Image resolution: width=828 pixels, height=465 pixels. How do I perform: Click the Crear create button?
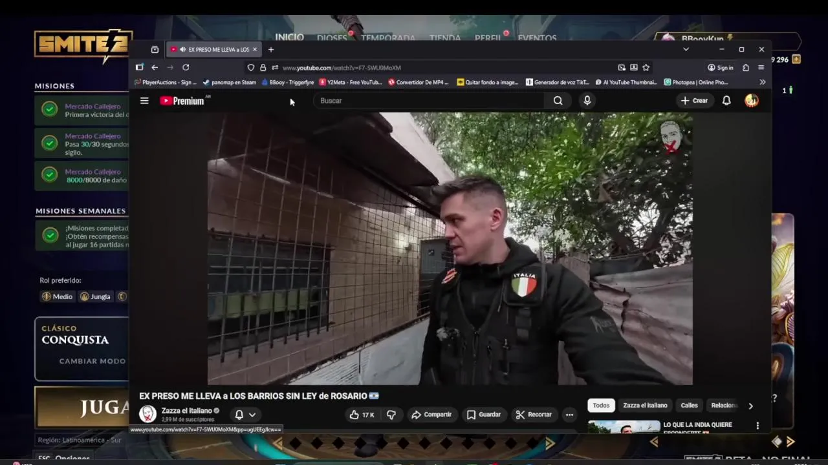pyautogui.click(x=694, y=101)
